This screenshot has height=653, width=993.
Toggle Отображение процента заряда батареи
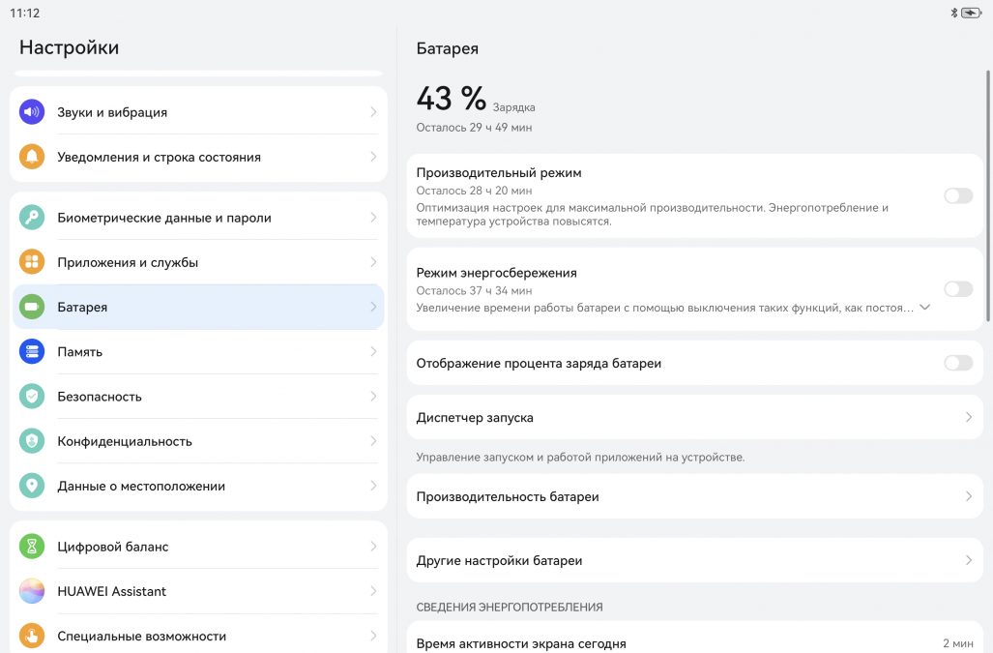click(957, 363)
